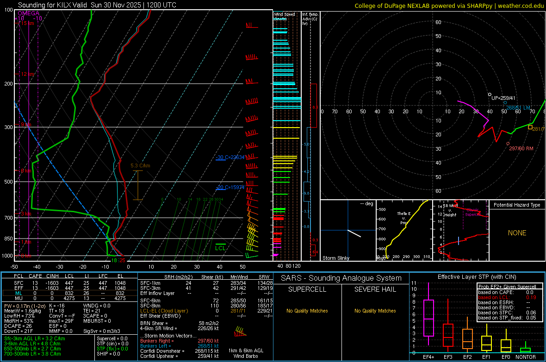This screenshot has width=546, height=362.
Task: Click the SigSvr = 0 m3/s3 value
Action: click(102, 331)
